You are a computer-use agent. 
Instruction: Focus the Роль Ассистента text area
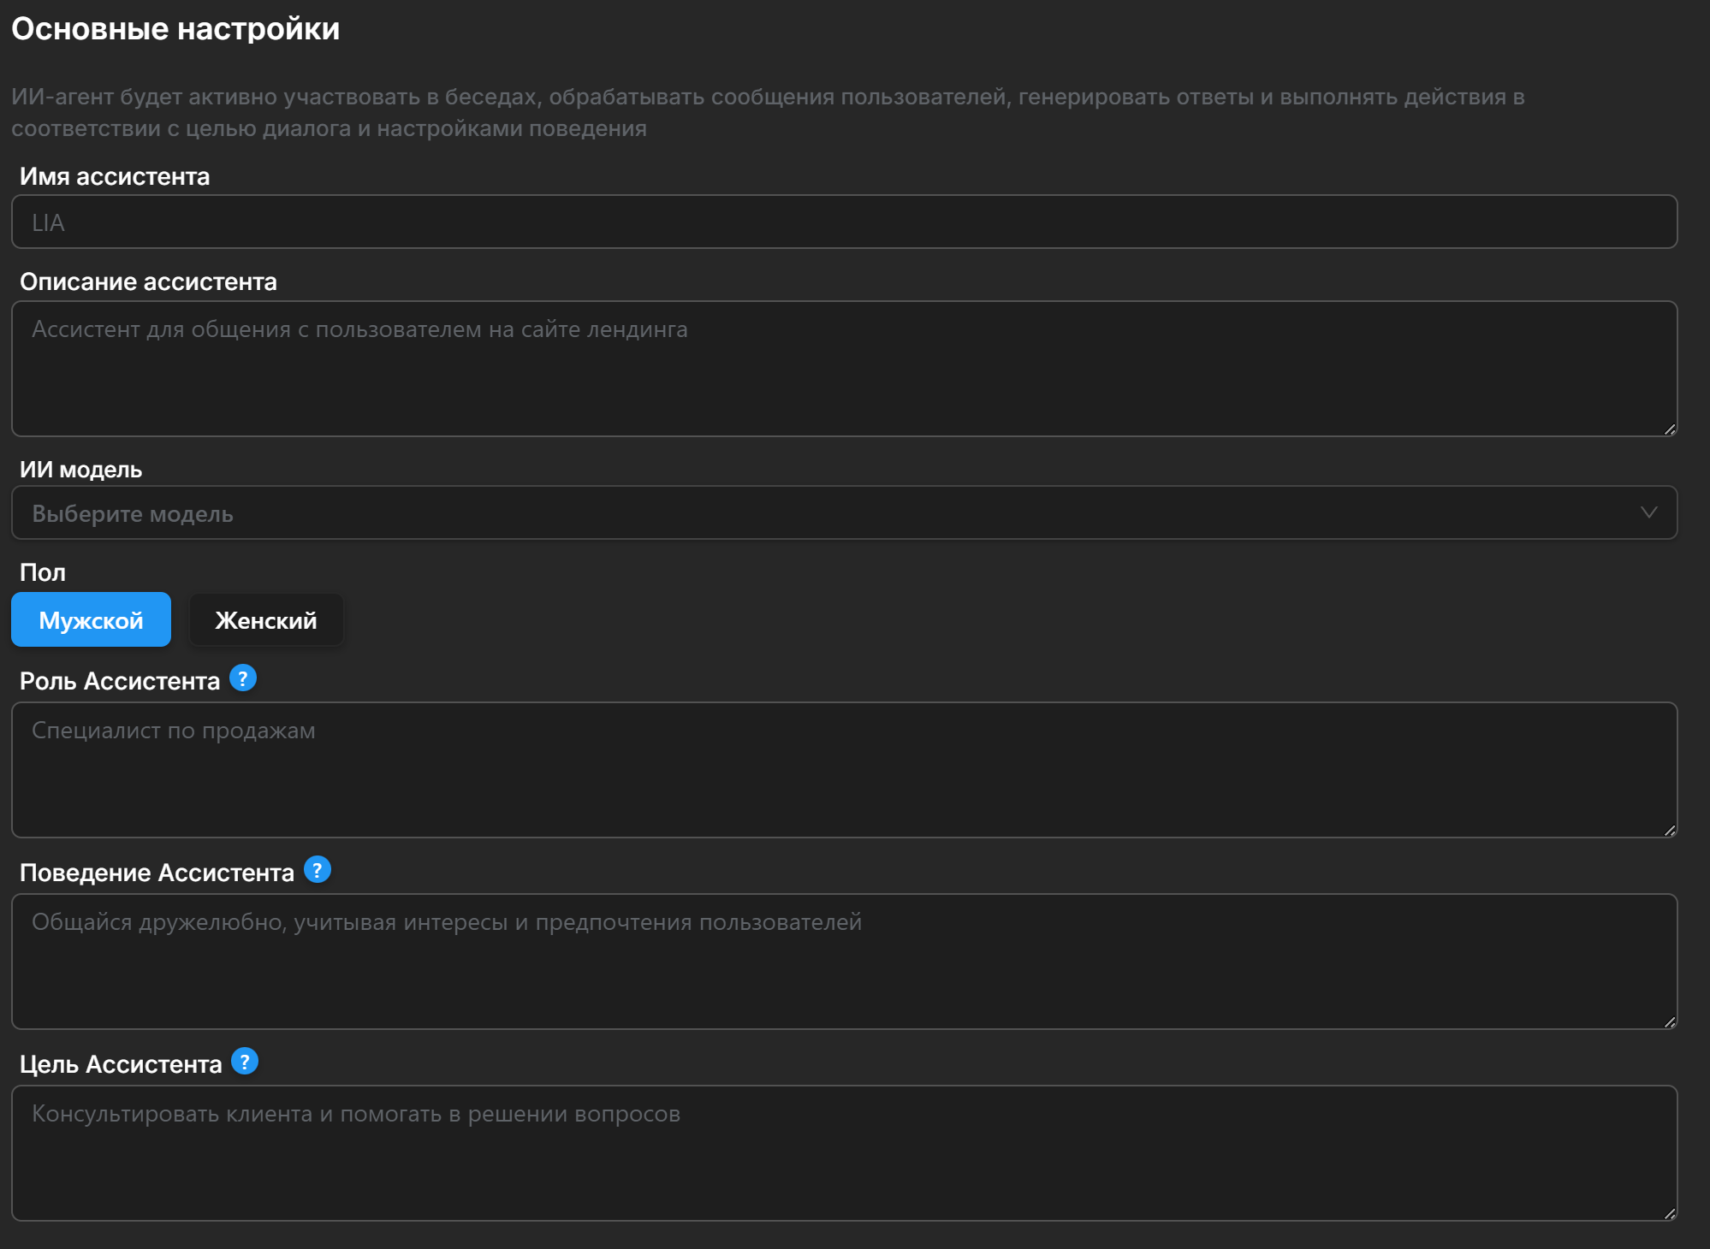(x=844, y=770)
